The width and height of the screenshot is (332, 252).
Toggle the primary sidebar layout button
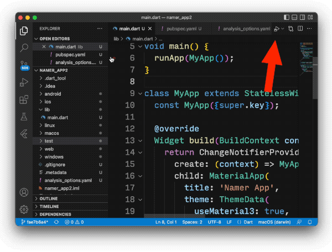286,17
